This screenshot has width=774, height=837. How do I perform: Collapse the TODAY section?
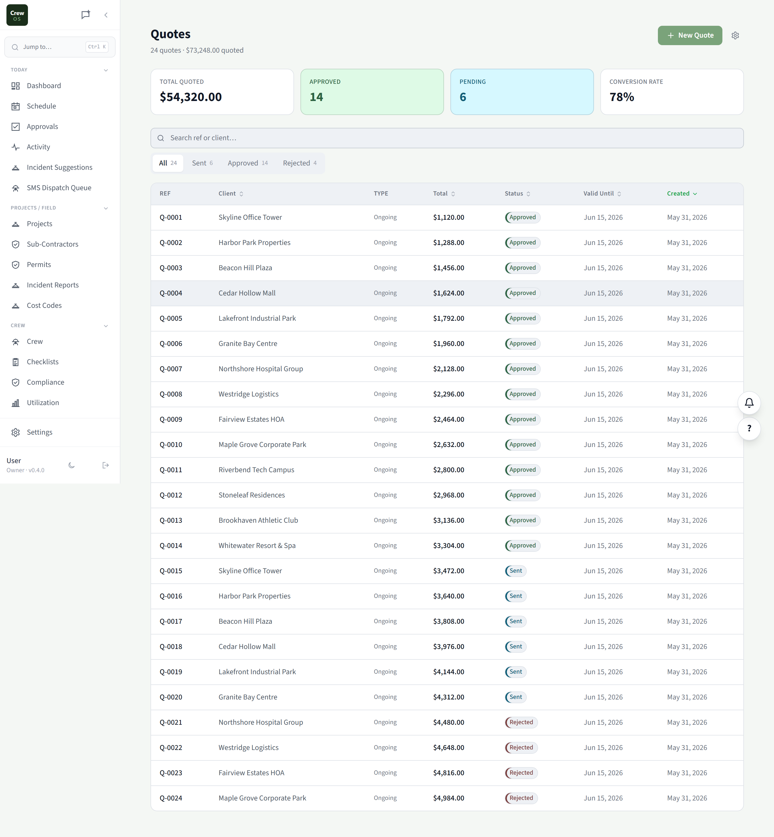[106, 70]
